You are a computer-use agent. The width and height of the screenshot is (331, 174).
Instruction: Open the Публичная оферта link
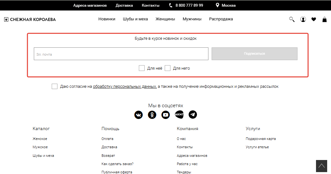(117, 172)
